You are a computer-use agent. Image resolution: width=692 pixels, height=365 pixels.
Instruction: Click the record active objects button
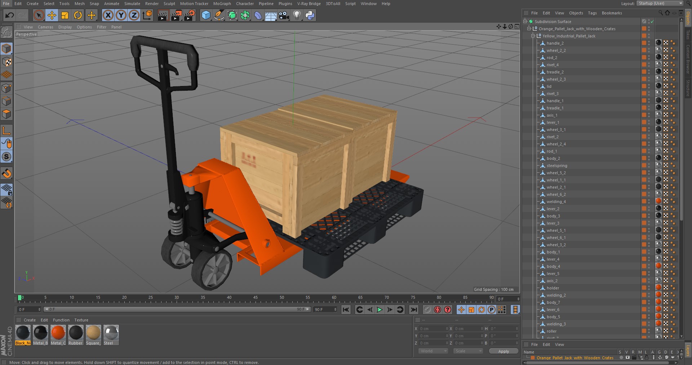(x=427, y=310)
